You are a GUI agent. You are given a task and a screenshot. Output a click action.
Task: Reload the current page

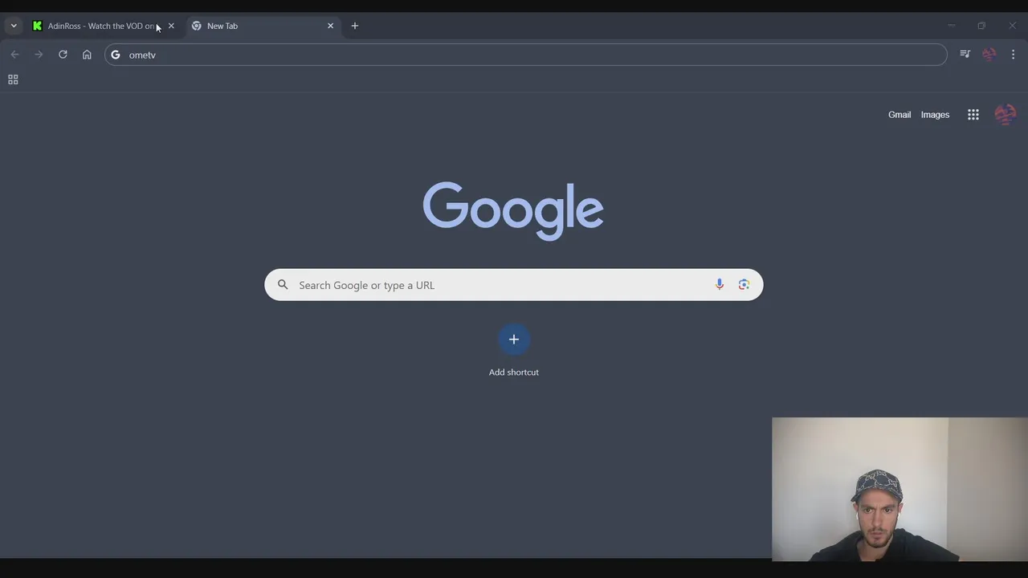pos(63,55)
